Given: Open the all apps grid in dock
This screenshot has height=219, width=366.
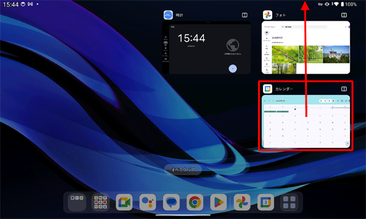Looking at the screenshot, I should pyautogui.click(x=289, y=202).
